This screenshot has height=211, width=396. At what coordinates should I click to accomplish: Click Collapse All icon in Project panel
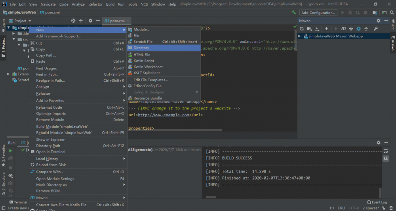pyautogui.click(x=81, y=21)
